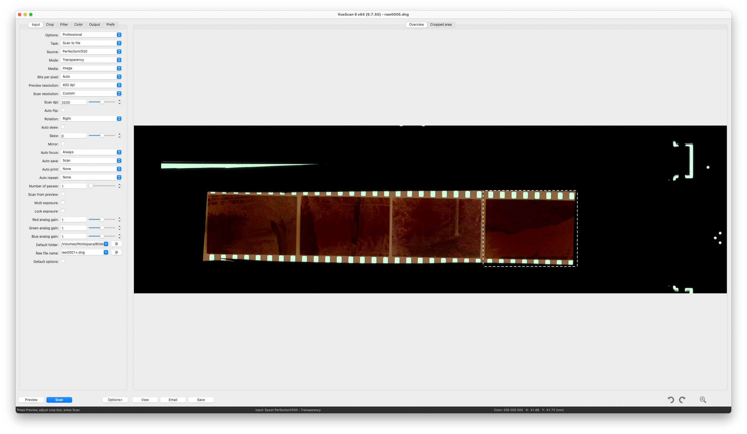Rotate the preview counterclockwise
The image size is (747, 434).
click(672, 400)
